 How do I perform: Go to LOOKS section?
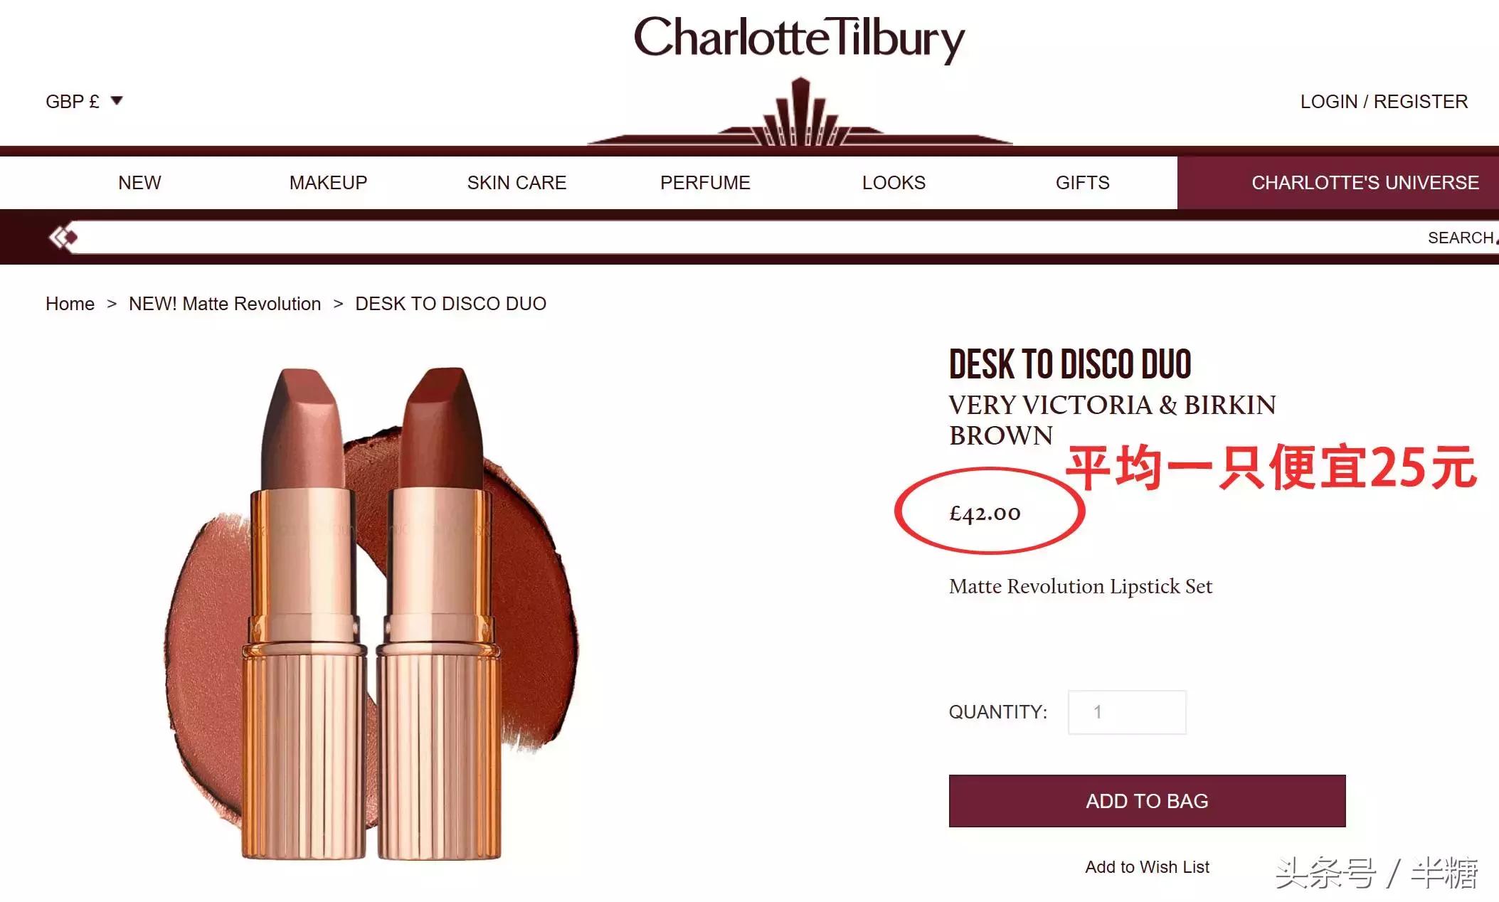(x=894, y=183)
